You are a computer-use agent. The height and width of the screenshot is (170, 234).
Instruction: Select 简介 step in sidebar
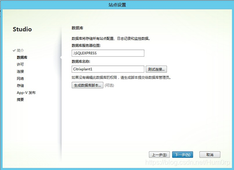click(x=20, y=50)
